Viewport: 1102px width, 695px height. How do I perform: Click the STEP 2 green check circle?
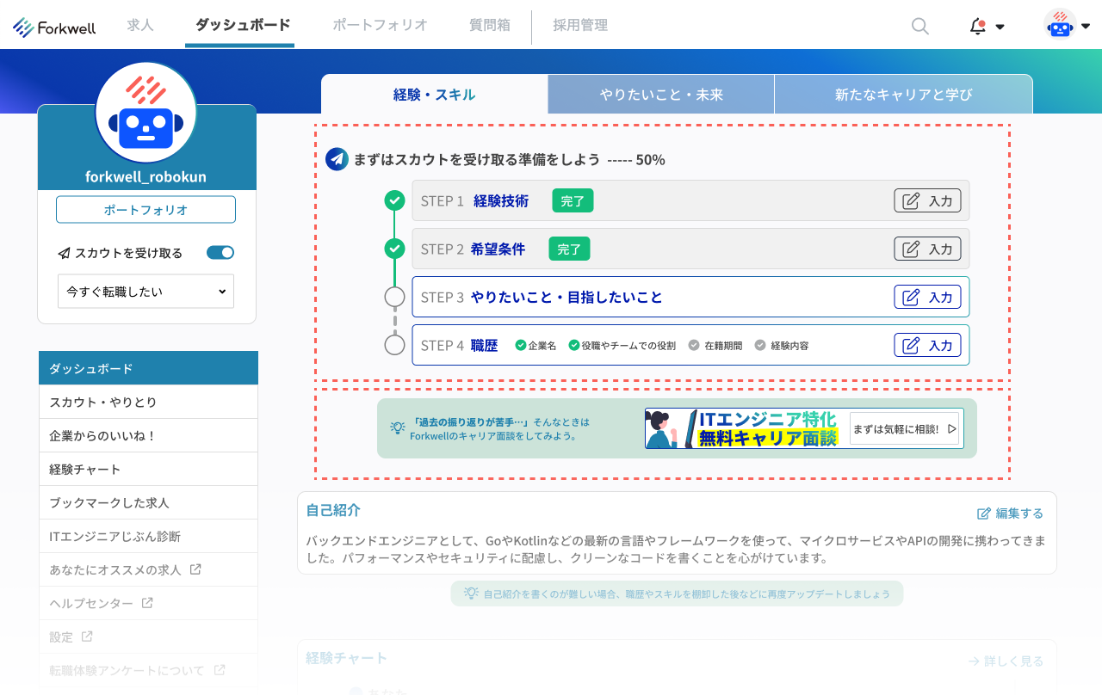(x=394, y=249)
